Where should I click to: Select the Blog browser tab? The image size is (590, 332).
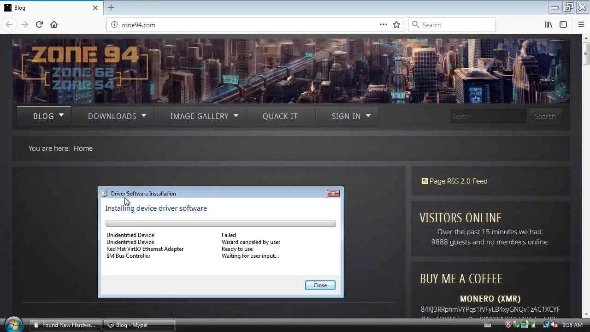click(51, 8)
